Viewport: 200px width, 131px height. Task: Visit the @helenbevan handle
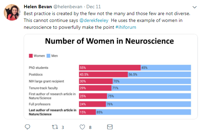68,7
